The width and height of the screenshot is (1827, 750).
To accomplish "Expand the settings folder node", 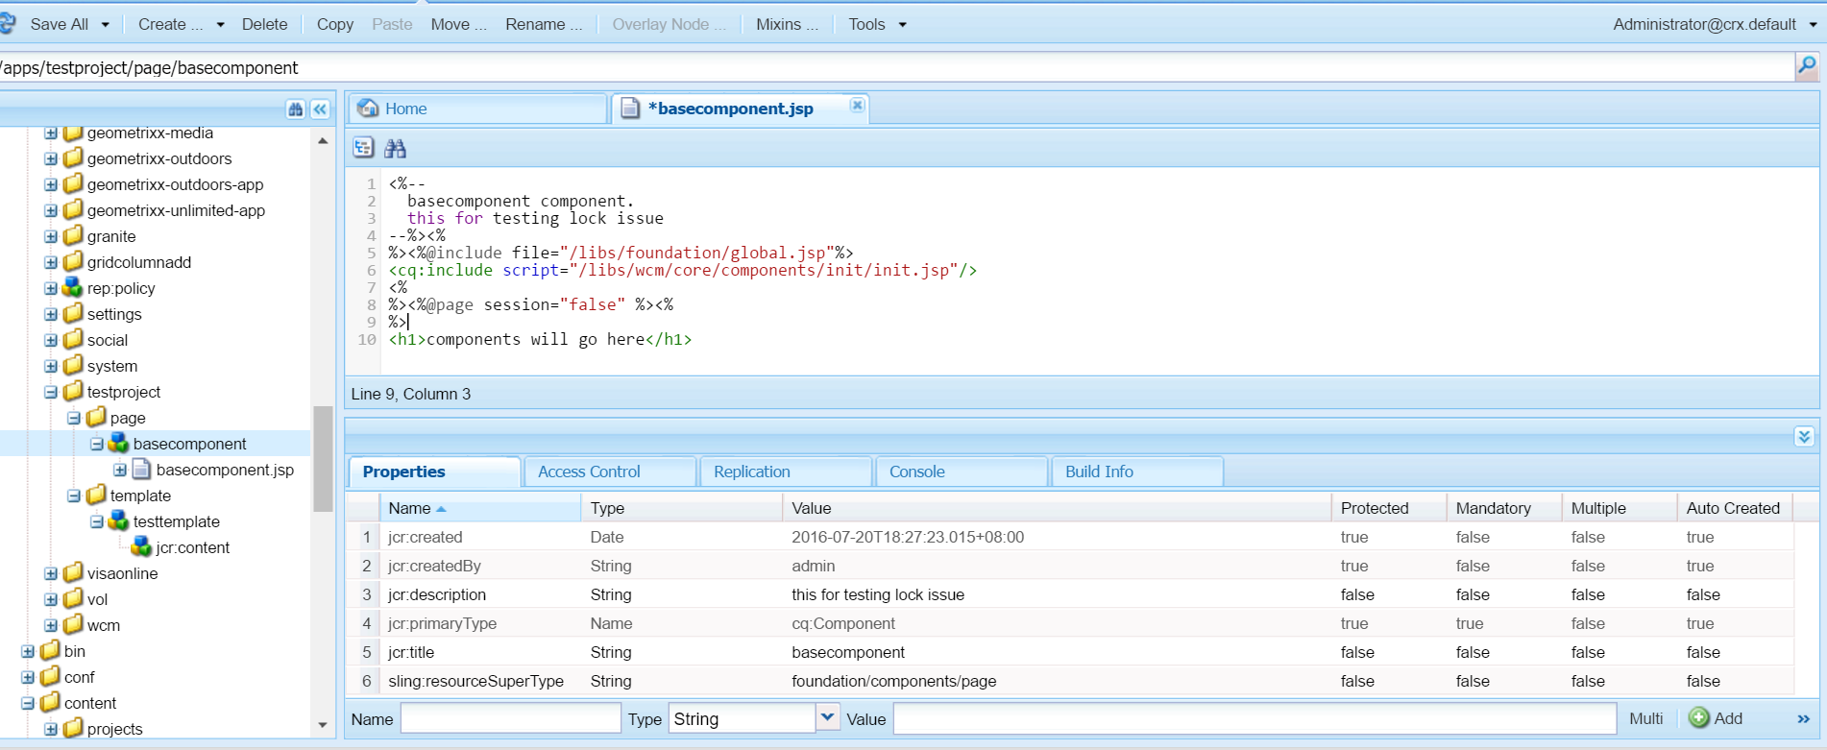I will pyautogui.click(x=51, y=314).
